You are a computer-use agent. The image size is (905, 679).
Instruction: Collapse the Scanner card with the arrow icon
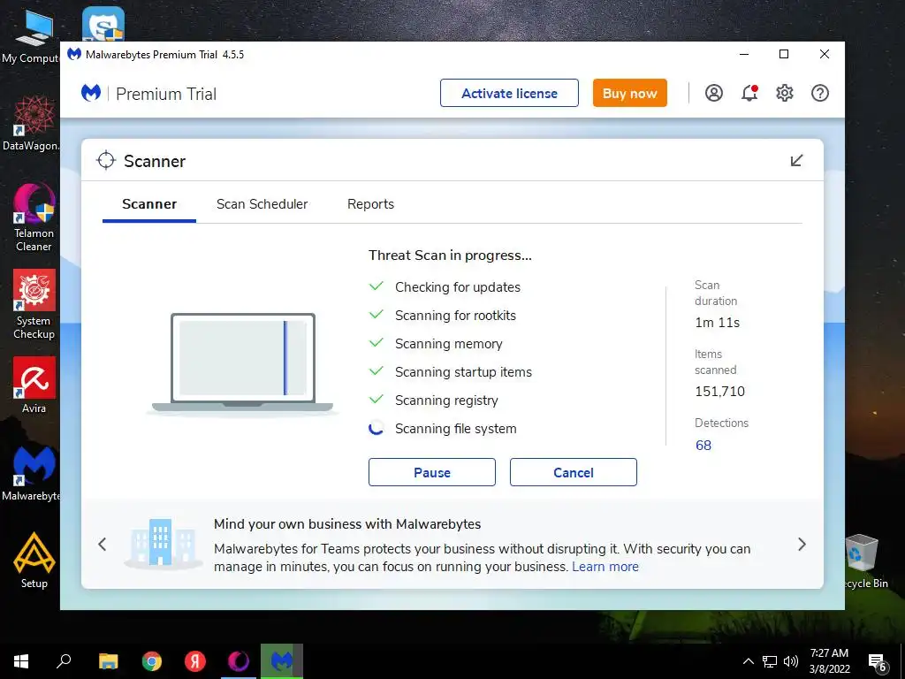pyautogui.click(x=796, y=161)
